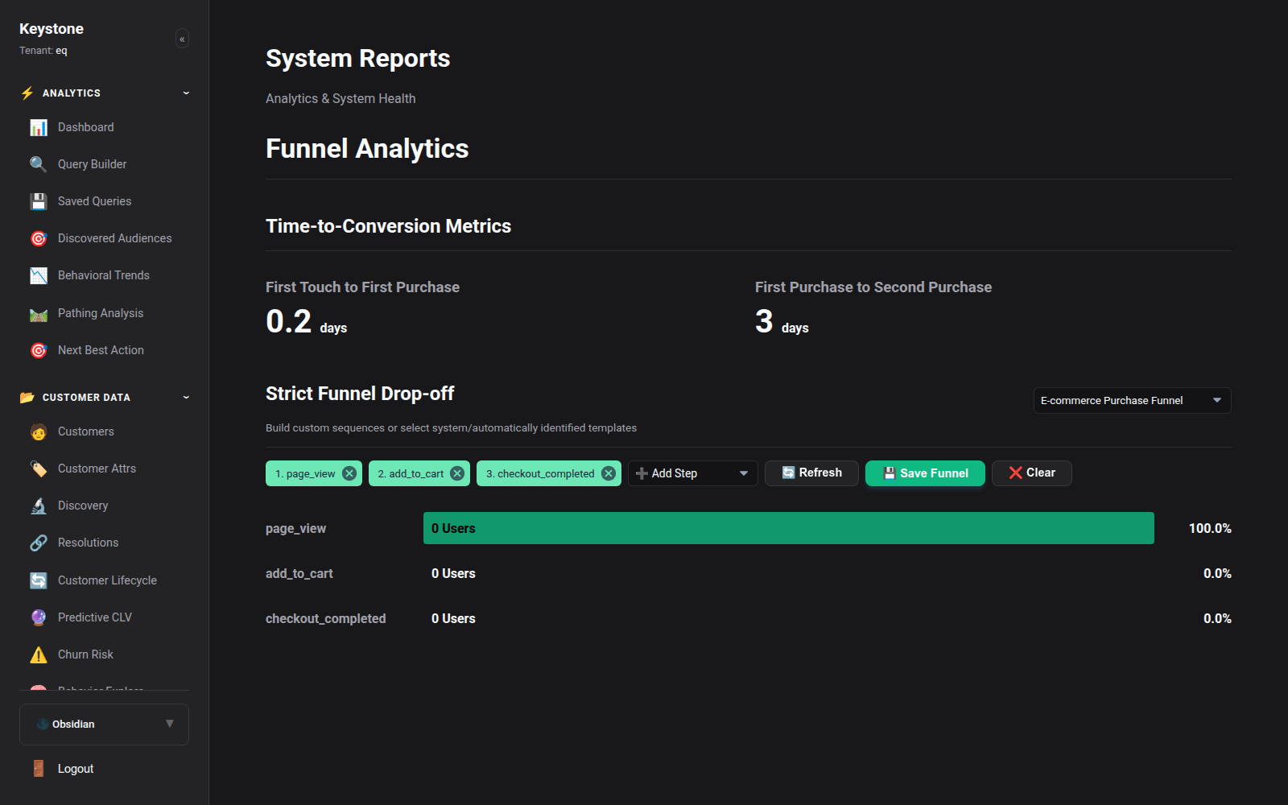Click the Customers person icon
The image size is (1288, 805).
[39, 431]
